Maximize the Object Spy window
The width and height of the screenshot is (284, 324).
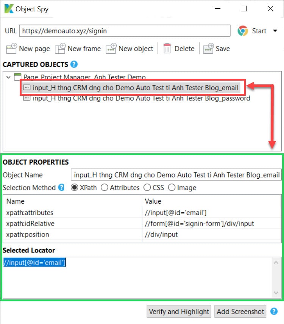[x=244, y=9]
